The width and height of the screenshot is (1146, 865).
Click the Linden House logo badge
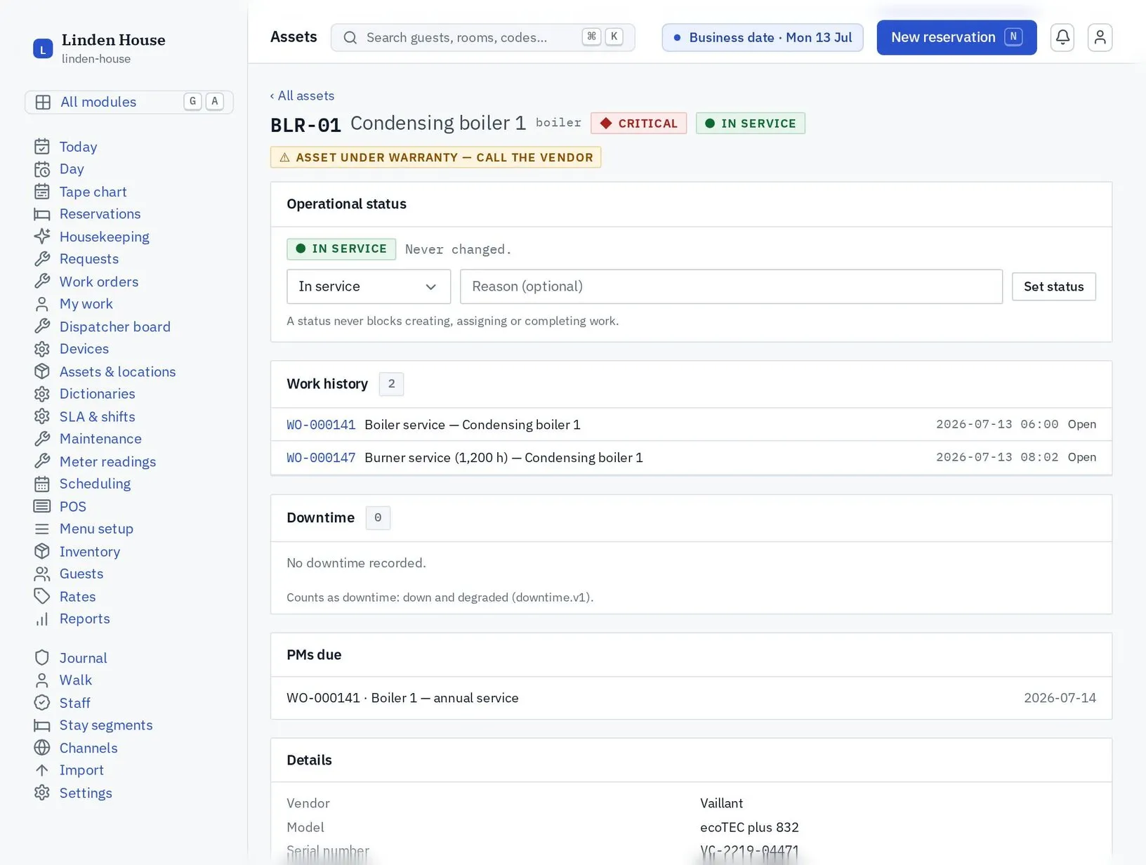43,48
